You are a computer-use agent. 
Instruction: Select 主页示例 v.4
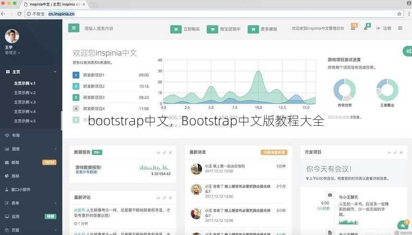click(x=24, y=112)
